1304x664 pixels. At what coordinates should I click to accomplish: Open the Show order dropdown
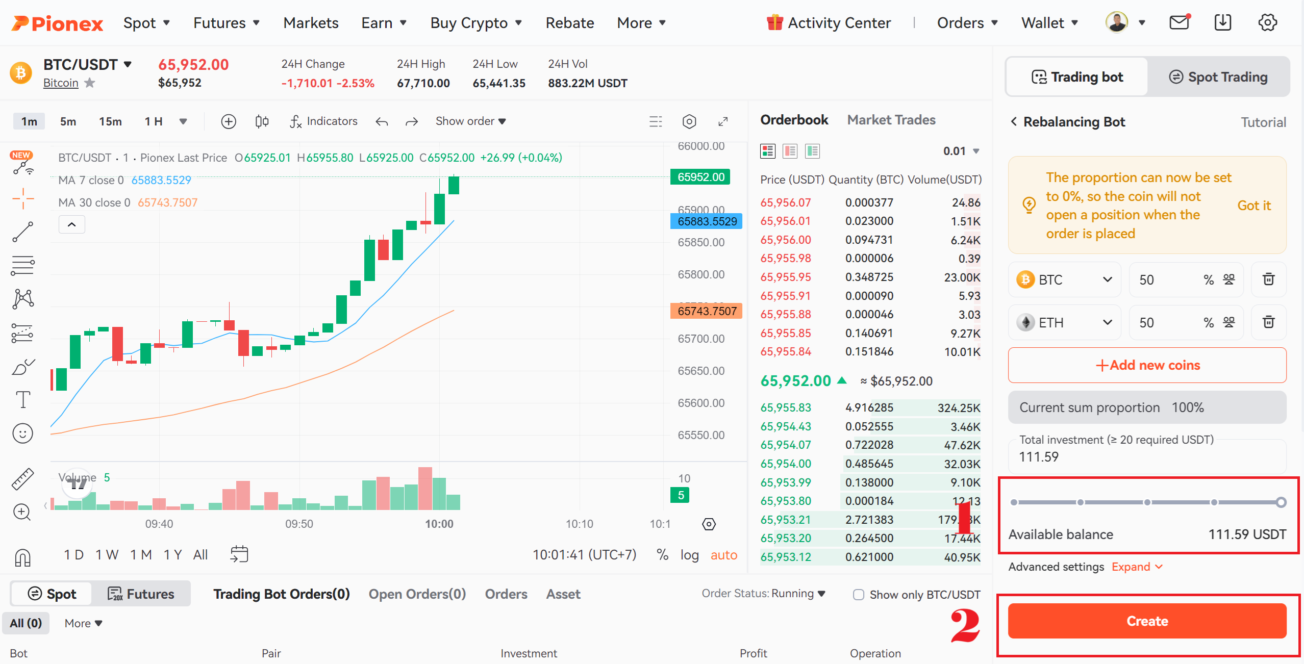pos(470,121)
